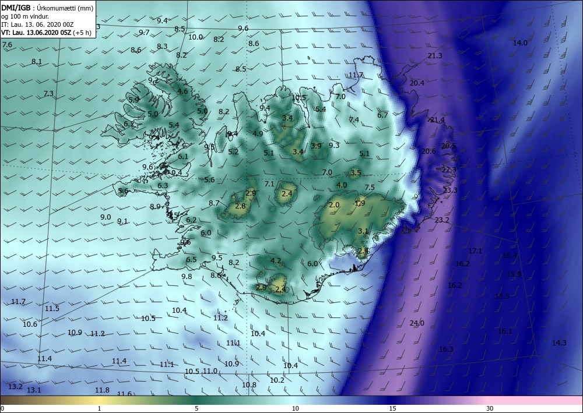This screenshot has height=413, width=583.
Task: Click the map value "15.4"
Action: 510,256
